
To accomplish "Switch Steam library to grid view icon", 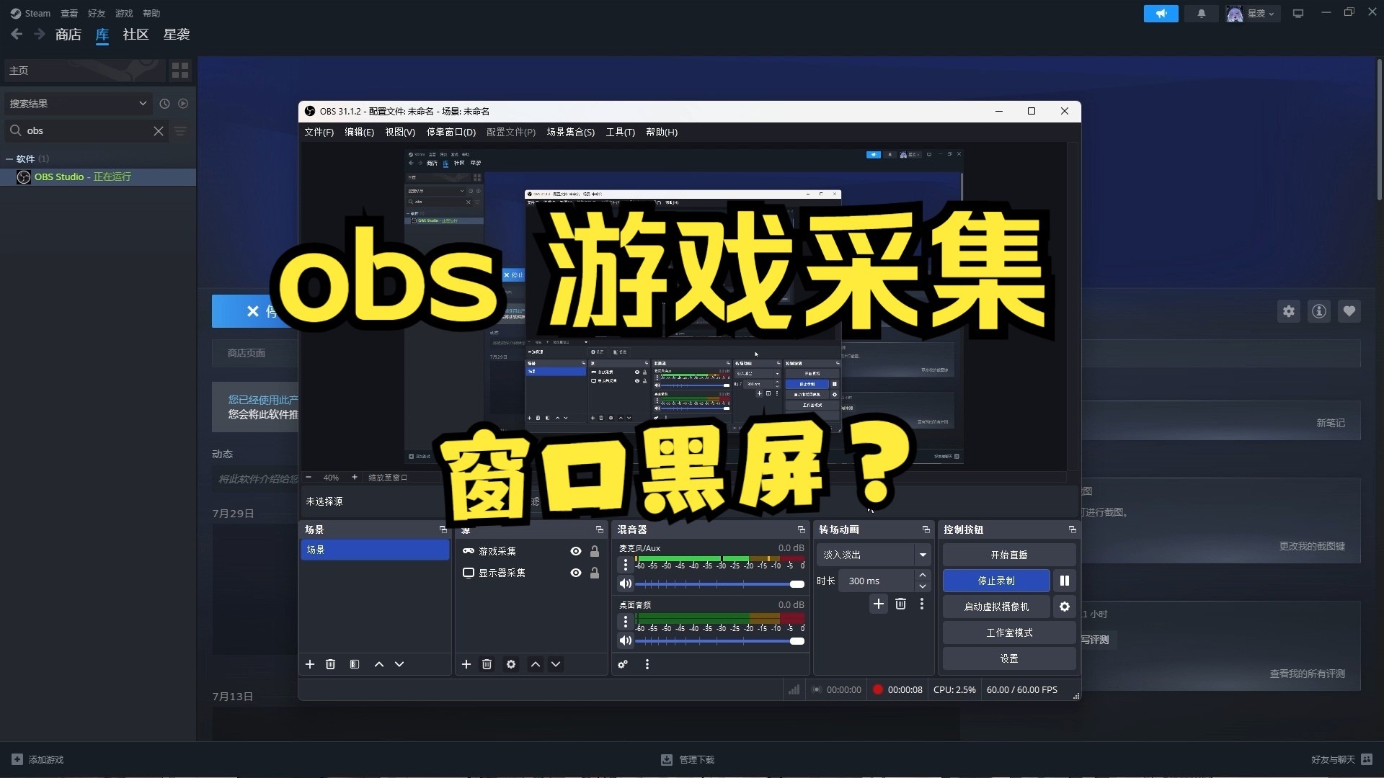I will [180, 70].
